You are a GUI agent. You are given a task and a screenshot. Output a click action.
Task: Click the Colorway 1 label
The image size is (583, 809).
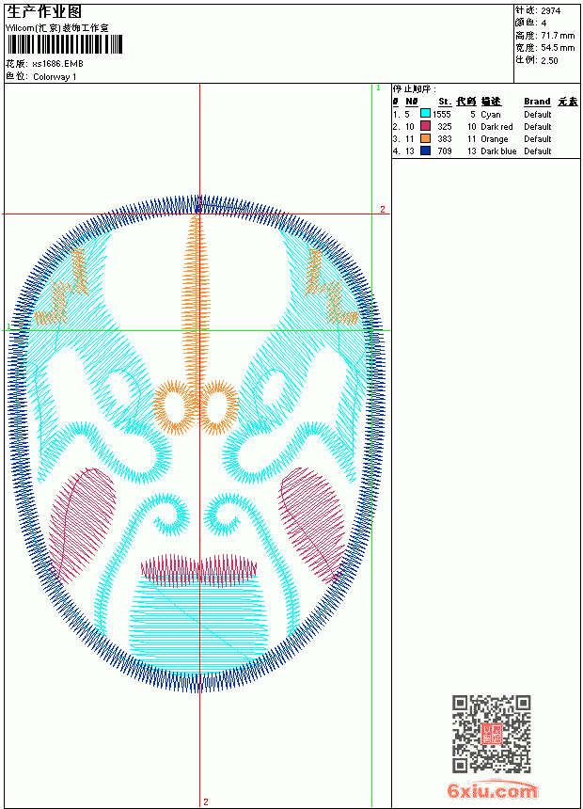[55, 77]
